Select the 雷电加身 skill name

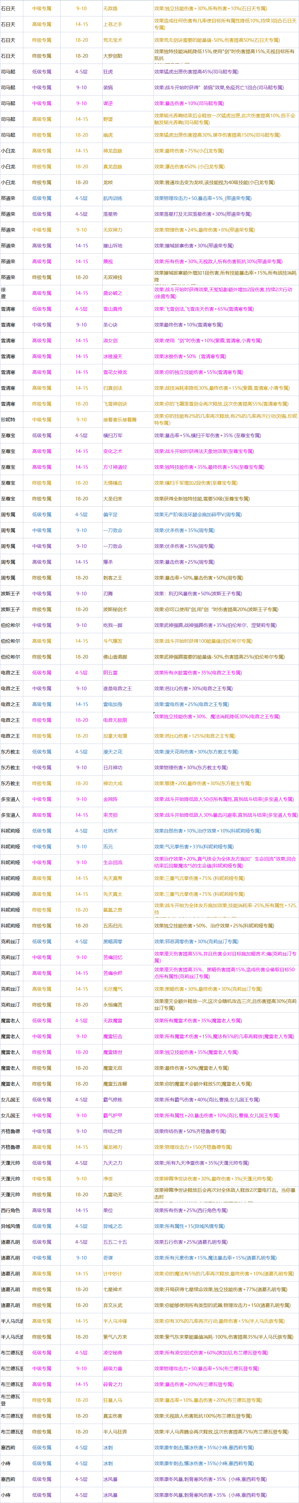click(113, 704)
